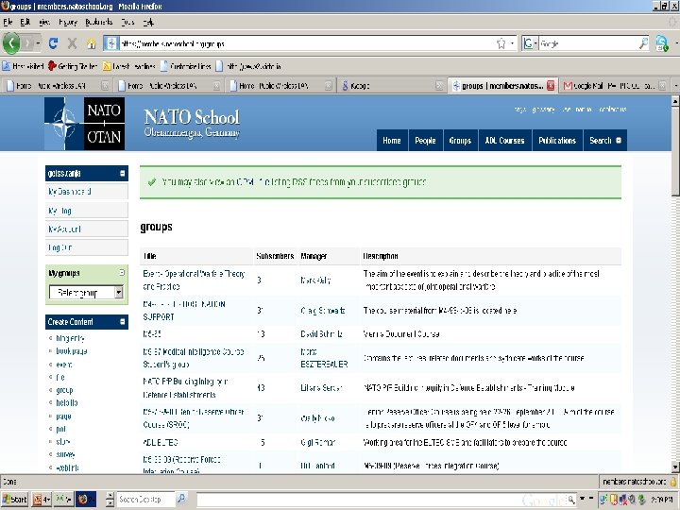Click the Getting Started bookmark
This screenshot has width=680, height=510.
73,66
